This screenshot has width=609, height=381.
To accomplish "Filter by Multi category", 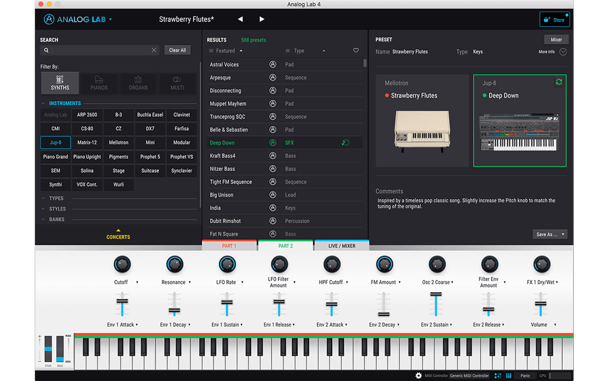I will pyautogui.click(x=177, y=83).
